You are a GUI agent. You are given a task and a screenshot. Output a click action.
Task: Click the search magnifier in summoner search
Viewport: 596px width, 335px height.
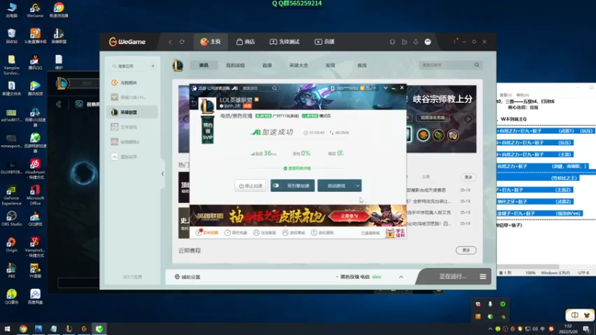(x=477, y=65)
